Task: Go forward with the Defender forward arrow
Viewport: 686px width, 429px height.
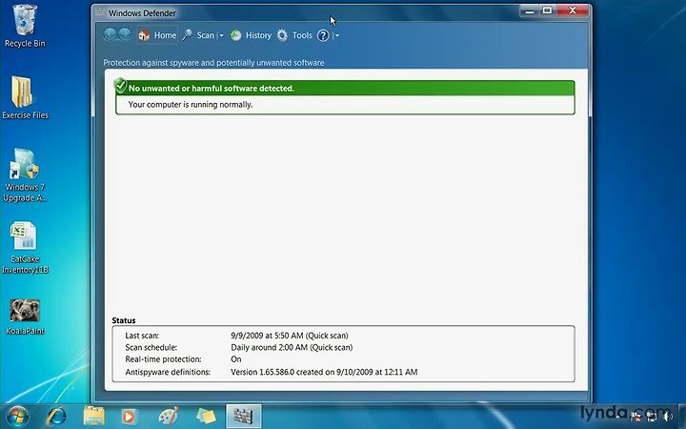Action: coord(125,34)
